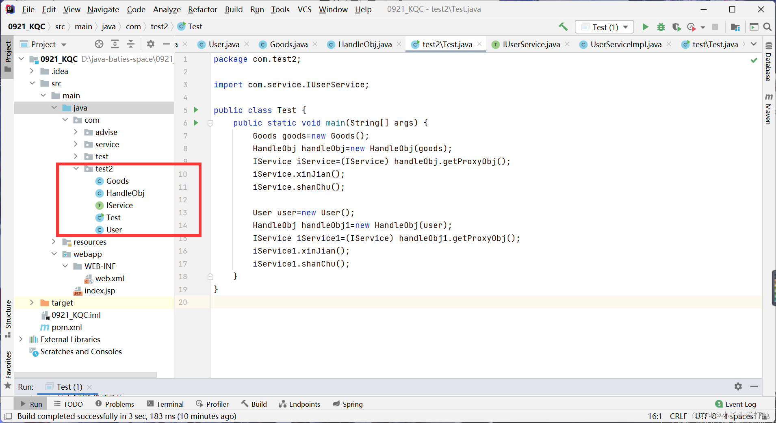
Task: Open the Maven side panel
Action: pos(769,109)
